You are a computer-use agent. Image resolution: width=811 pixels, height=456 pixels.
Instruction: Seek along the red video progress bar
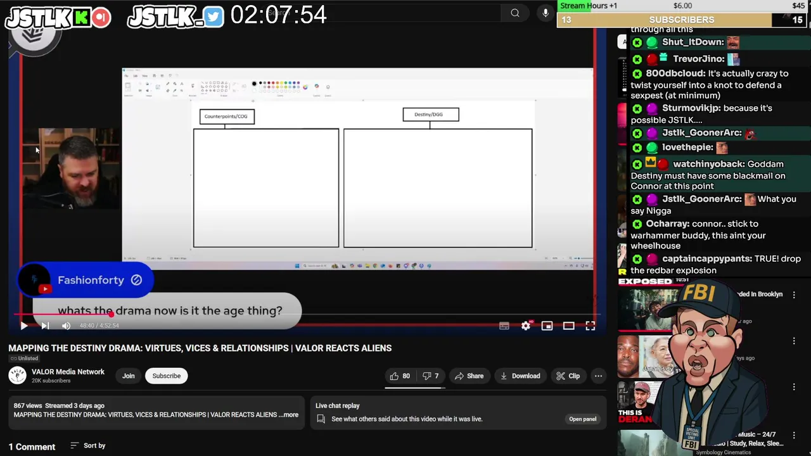[x=308, y=314]
